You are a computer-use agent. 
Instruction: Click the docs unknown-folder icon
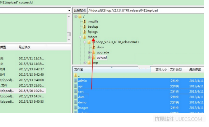pyautogui.click(x=94, y=47)
